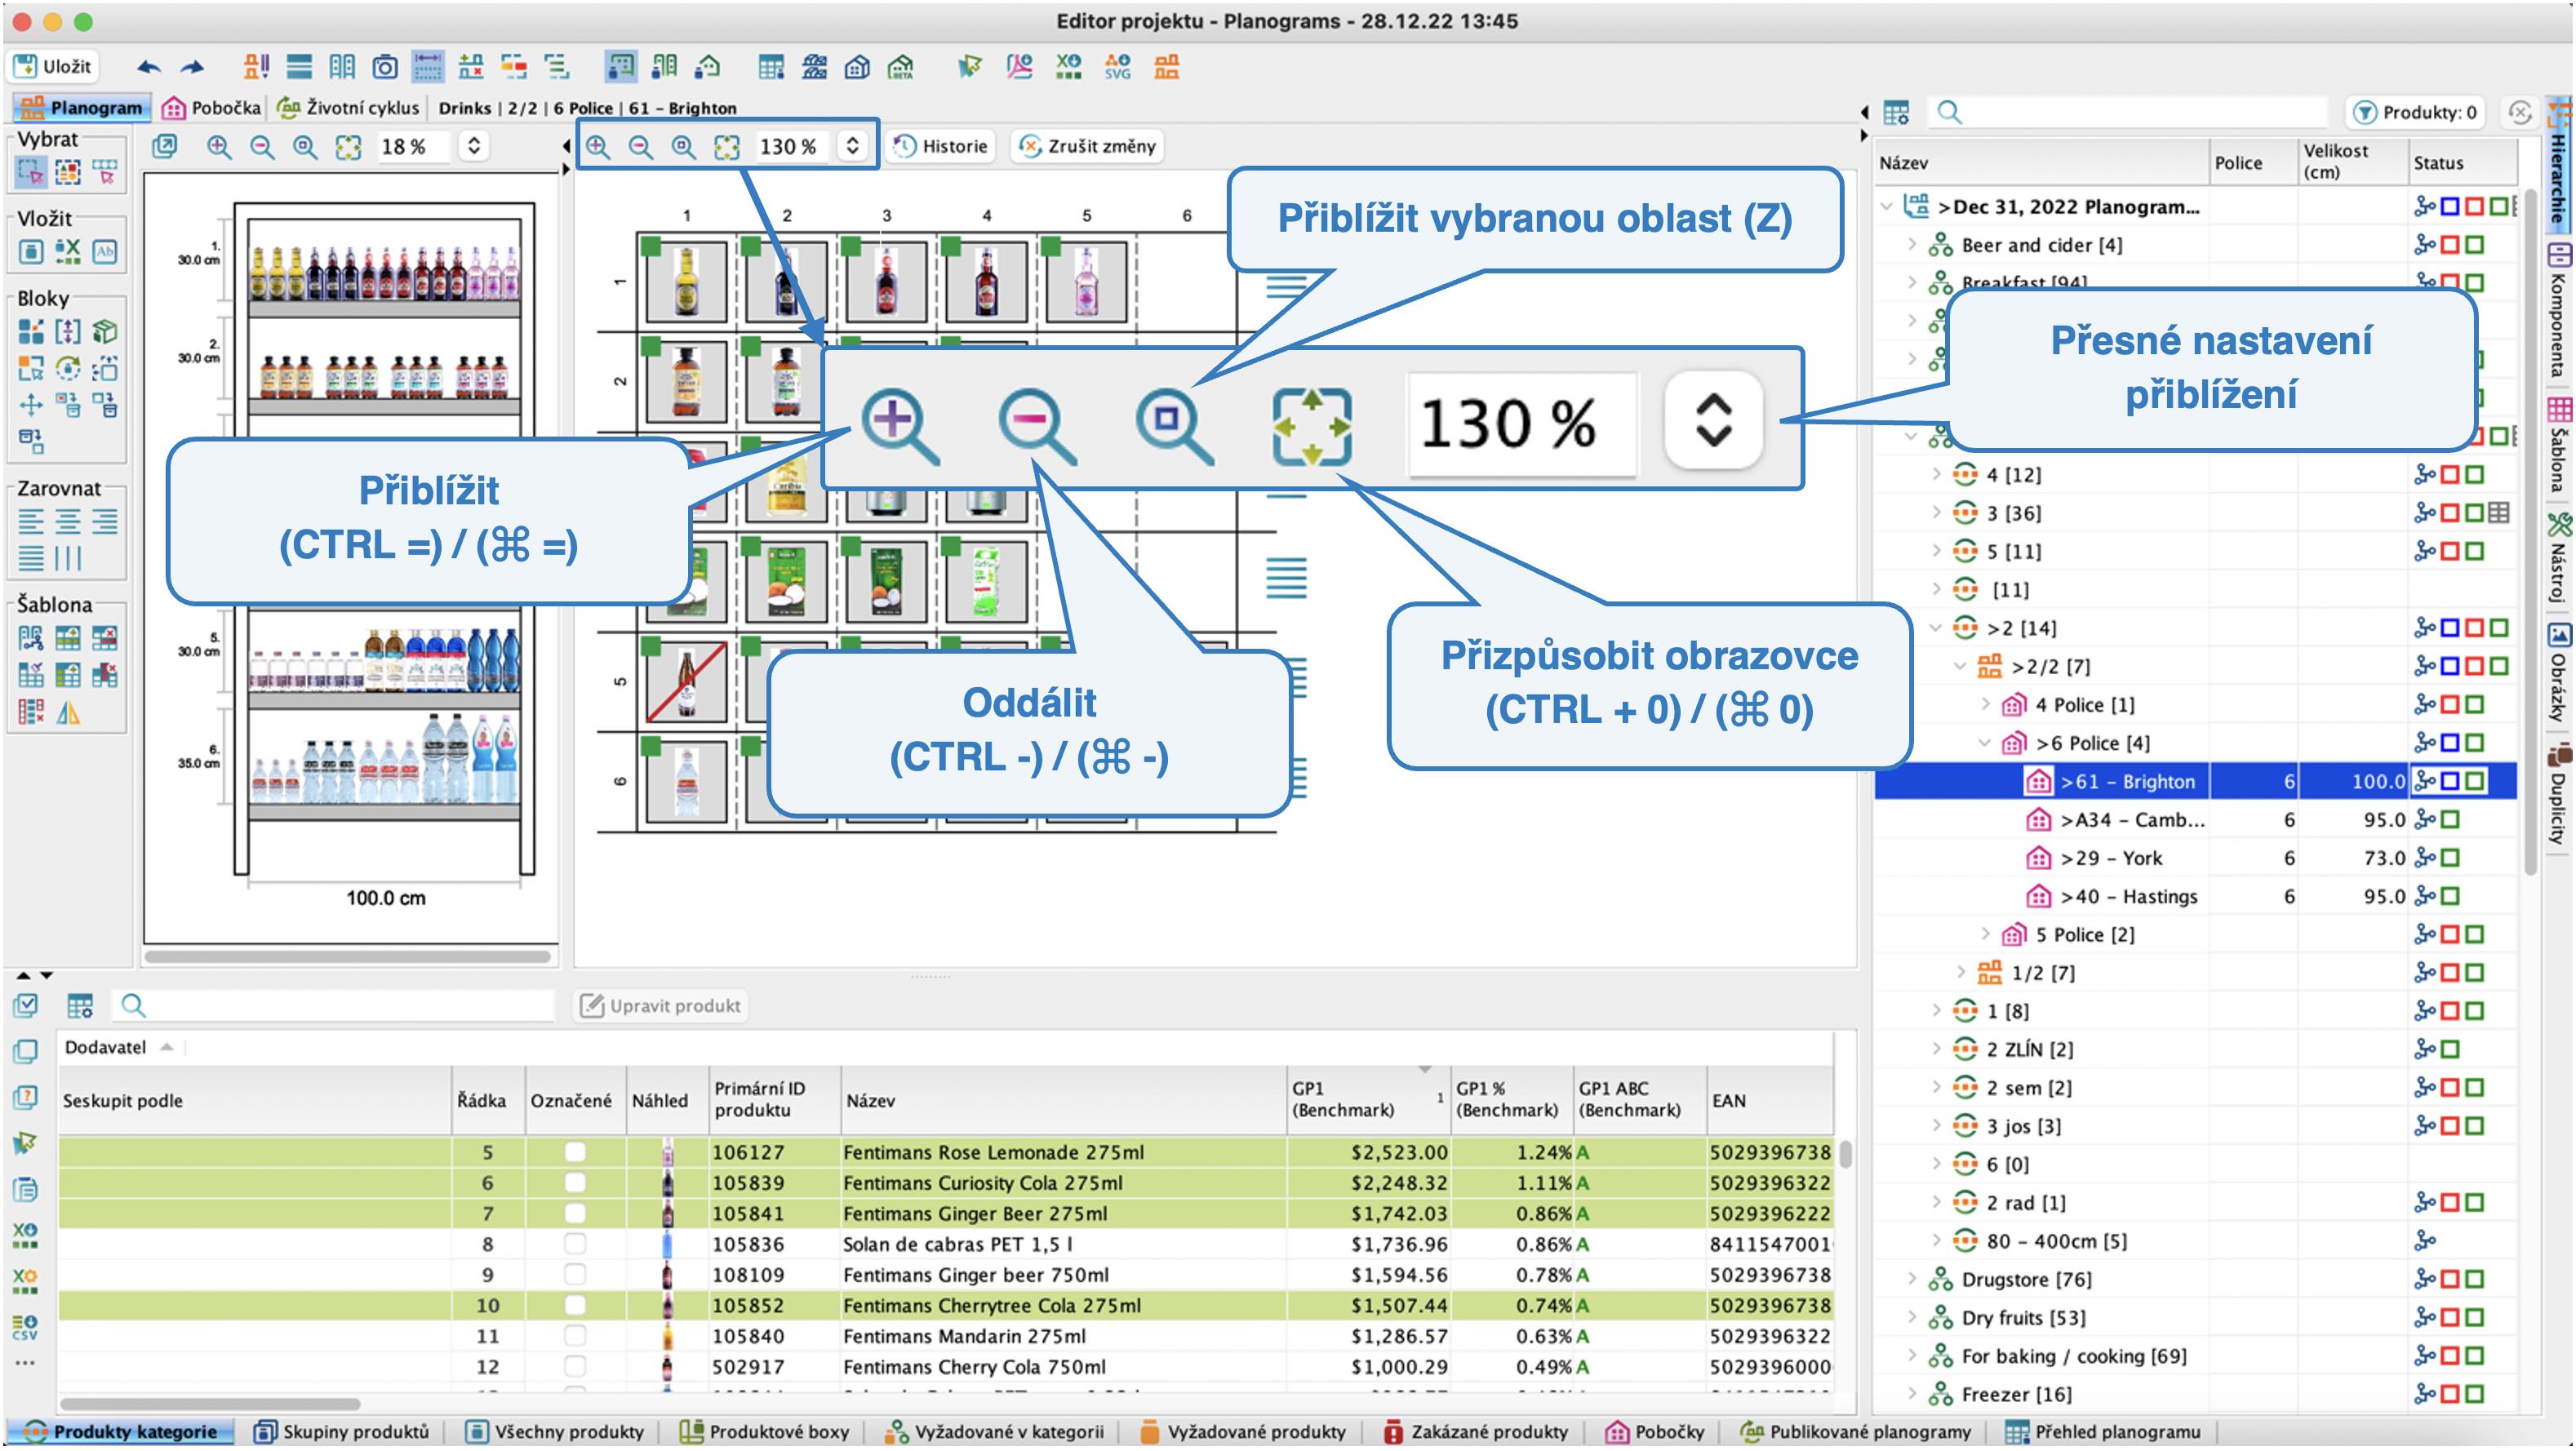Click the triangle ruler icon in Šablona
2576x1451 pixels.
(68, 713)
